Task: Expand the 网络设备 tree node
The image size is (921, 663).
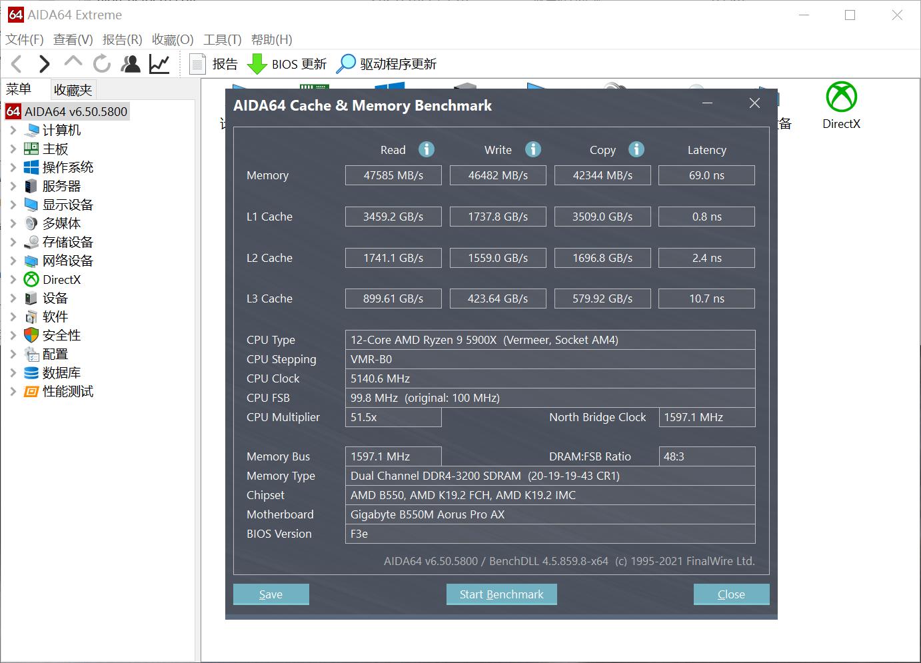Action: point(13,261)
